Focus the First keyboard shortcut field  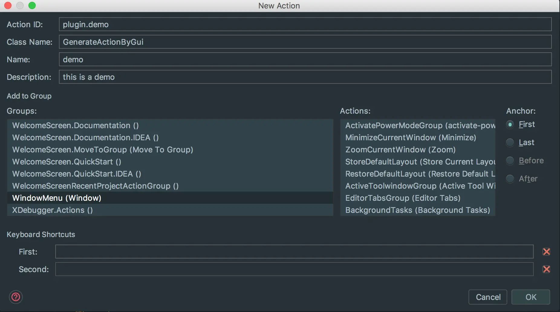(294, 252)
